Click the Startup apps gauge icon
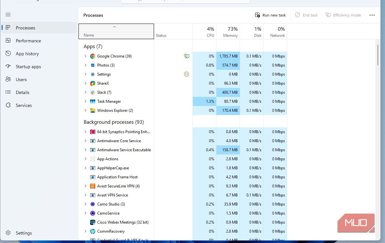385x243 pixels. 8,66
